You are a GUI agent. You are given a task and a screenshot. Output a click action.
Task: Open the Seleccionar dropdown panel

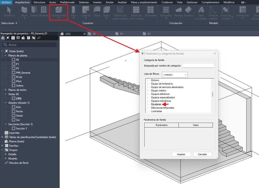[9, 23]
